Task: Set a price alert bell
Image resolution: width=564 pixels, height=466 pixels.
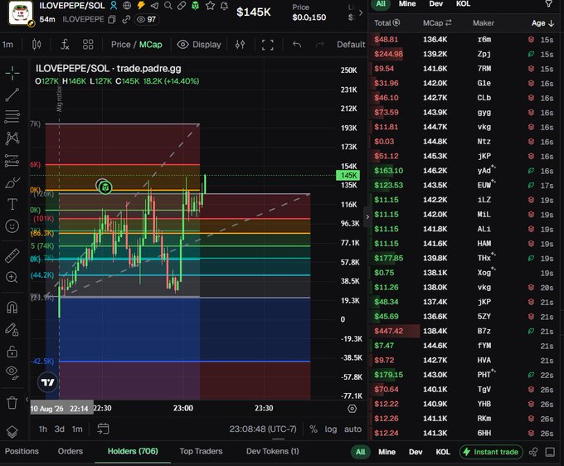Action: (224, 6)
